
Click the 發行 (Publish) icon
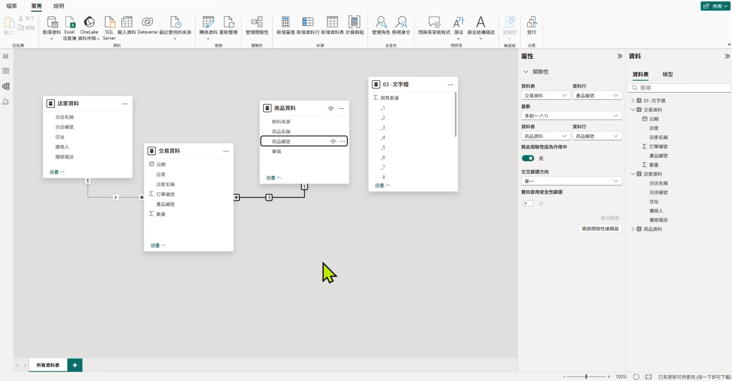point(531,23)
